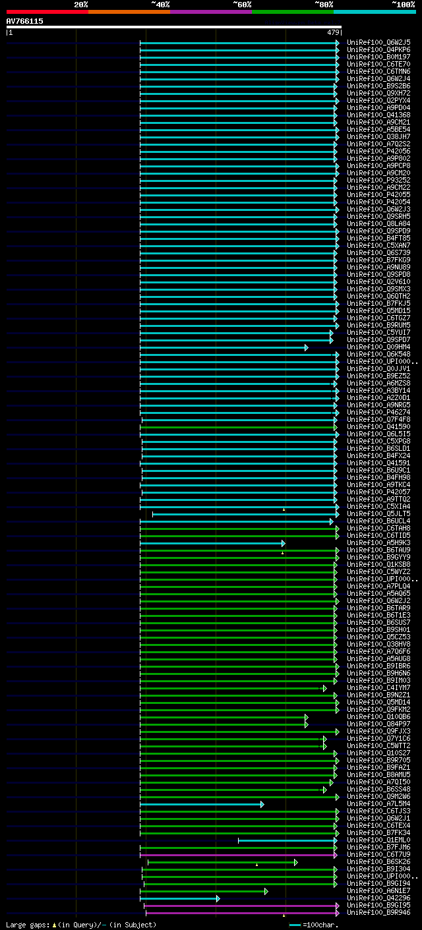The height and width of the screenshot is (930, 422).
Task: Select the UniRef100_Q84P97 label
Action: click(x=378, y=724)
